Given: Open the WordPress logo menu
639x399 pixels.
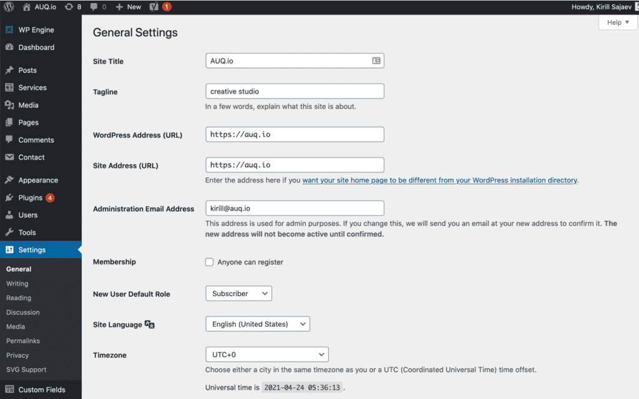Looking at the screenshot, I should point(9,6).
